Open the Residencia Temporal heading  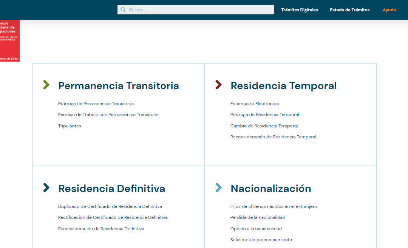click(284, 86)
